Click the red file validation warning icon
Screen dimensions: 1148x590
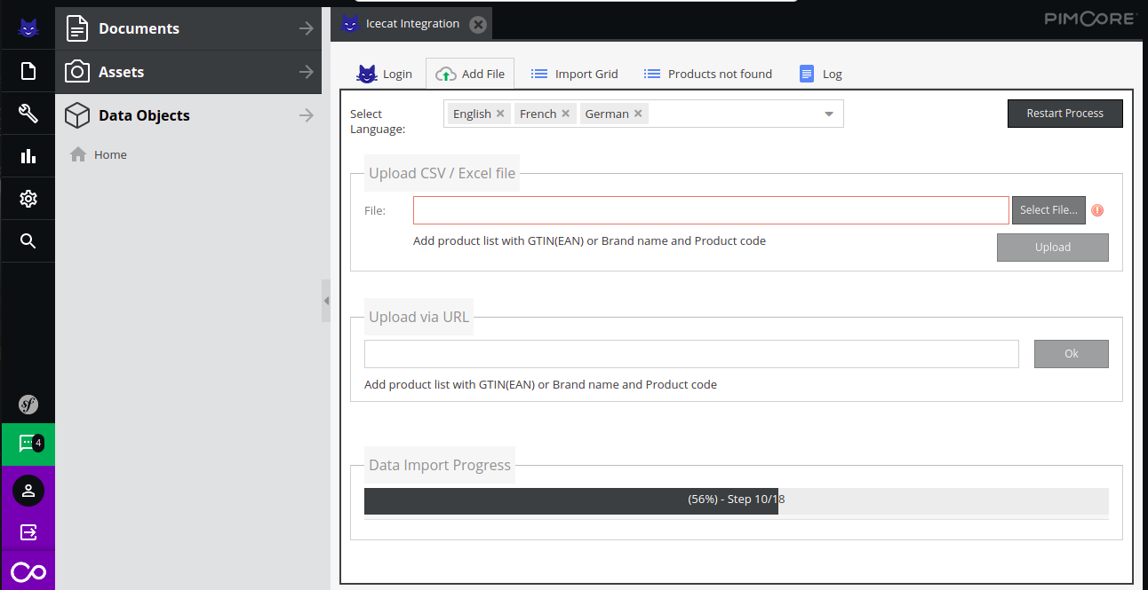coord(1097,210)
